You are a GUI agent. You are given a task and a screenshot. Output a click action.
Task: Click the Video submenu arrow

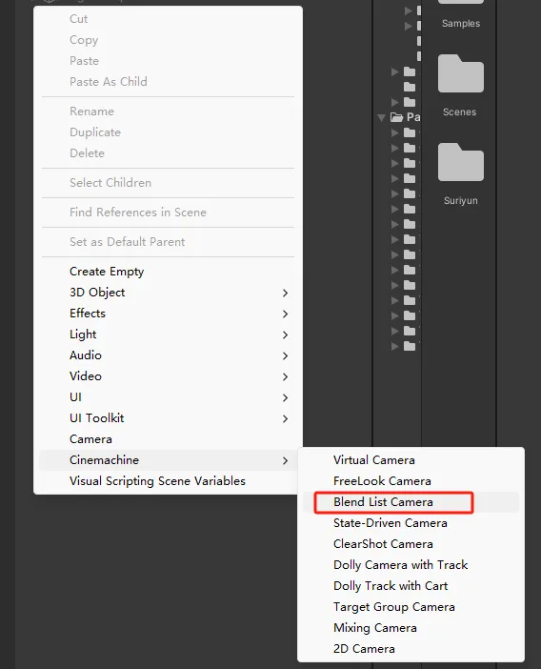tap(285, 376)
